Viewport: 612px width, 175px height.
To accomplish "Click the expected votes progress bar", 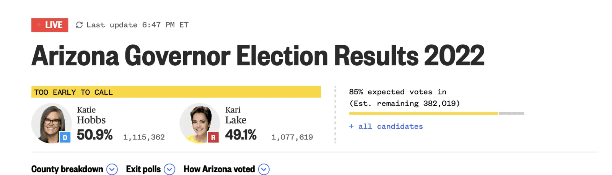I will coord(436,113).
